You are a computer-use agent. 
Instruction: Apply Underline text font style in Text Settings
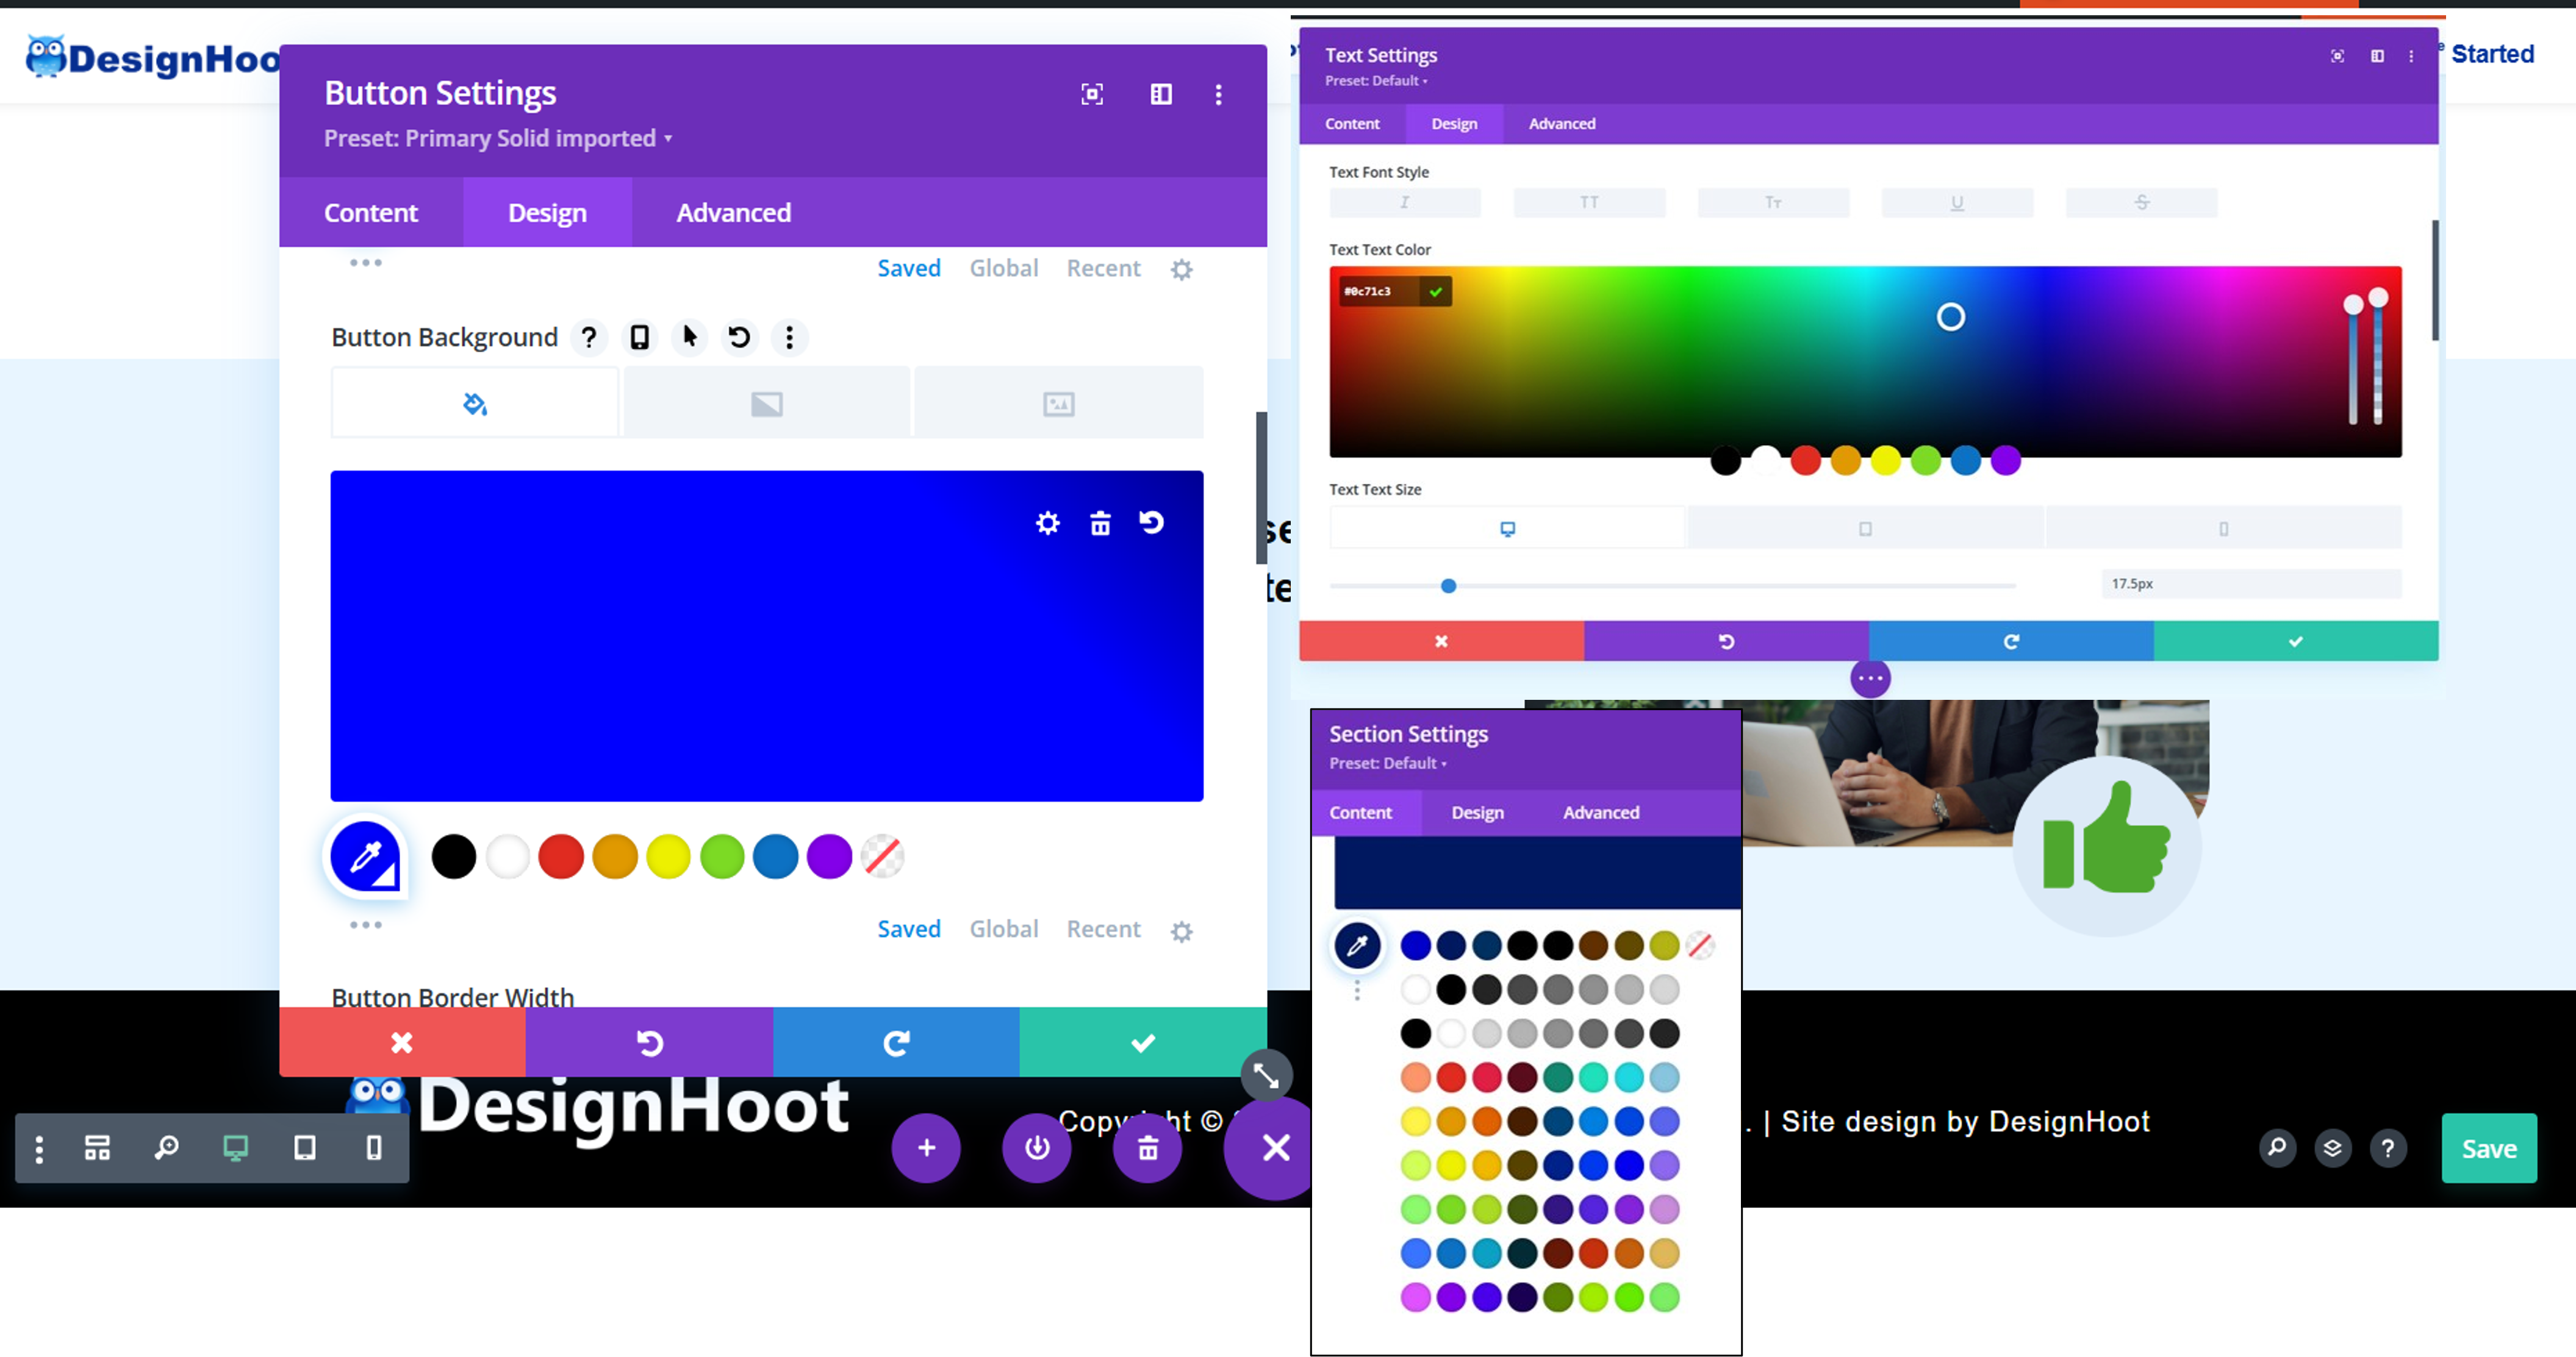[1956, 202]
